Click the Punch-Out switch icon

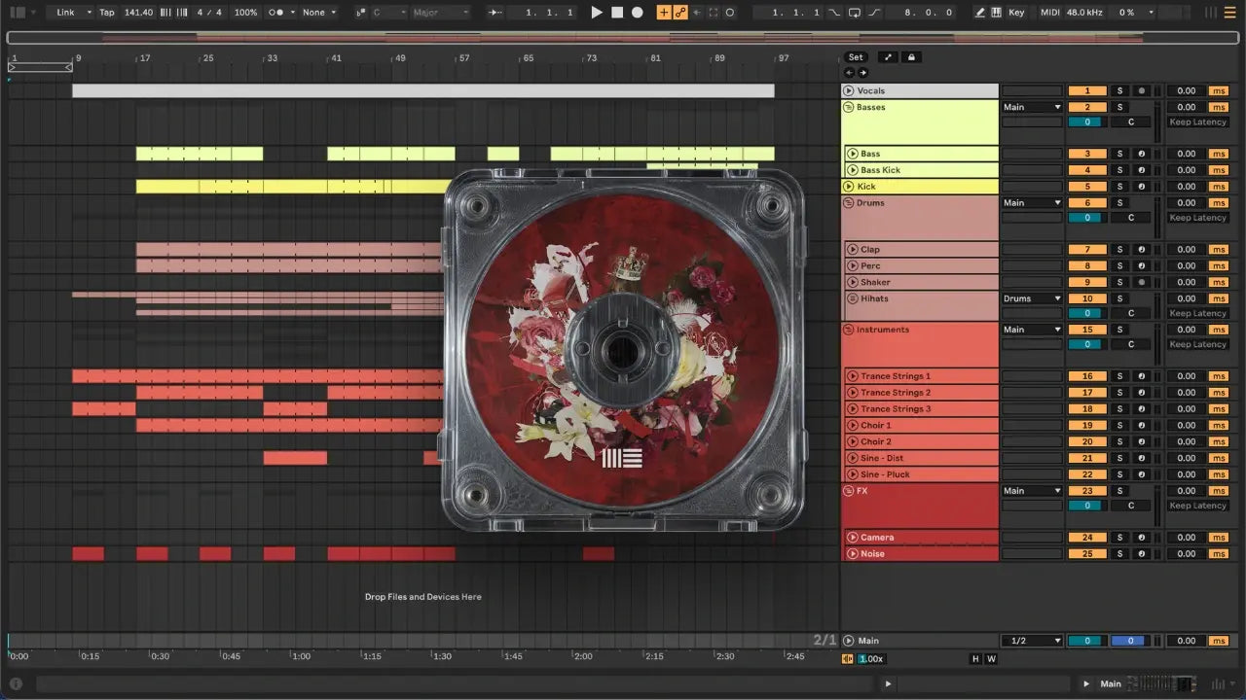coord(874,13)
